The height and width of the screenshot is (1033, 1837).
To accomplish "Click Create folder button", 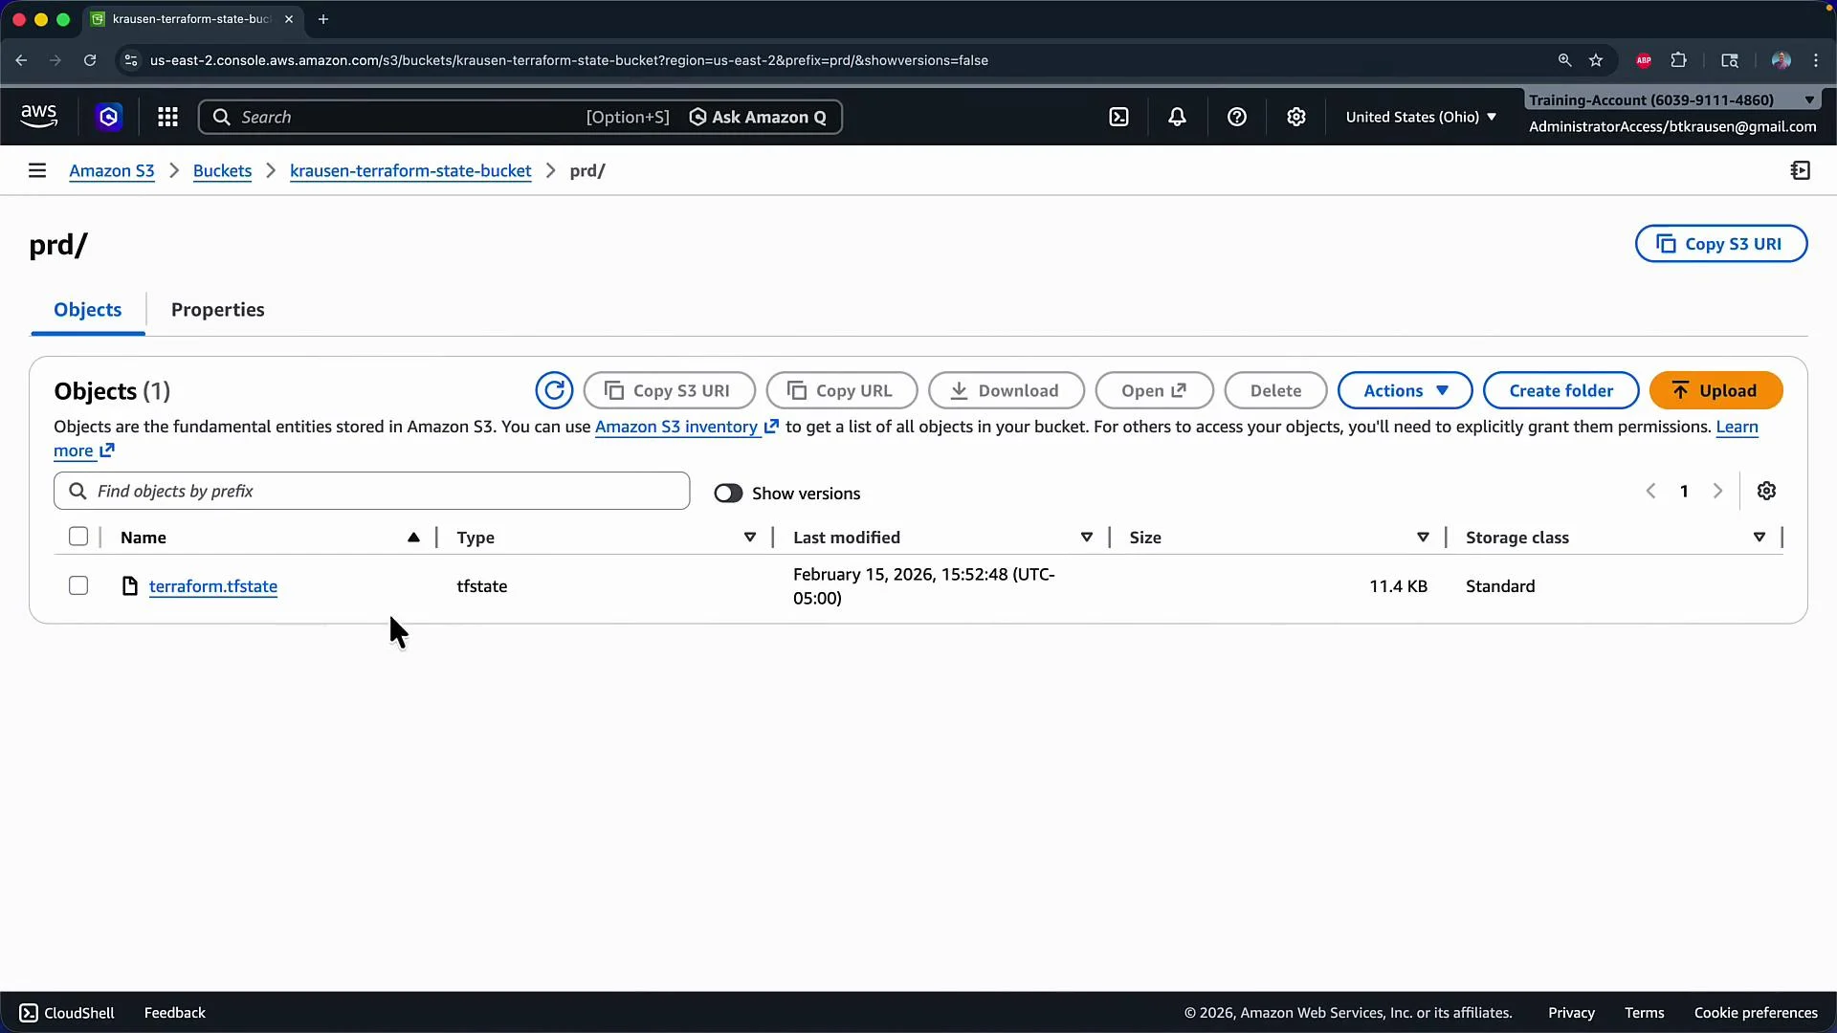I will pyautogui.click(x=1560, y=390).
